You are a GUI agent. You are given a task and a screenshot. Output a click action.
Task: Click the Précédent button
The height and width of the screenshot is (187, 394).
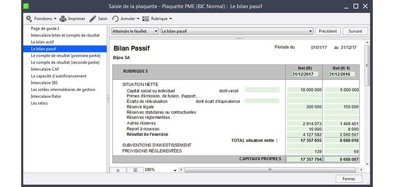coord(328,31)
